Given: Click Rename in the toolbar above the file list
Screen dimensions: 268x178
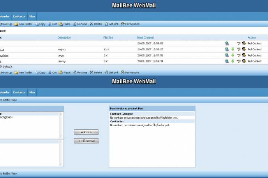Looking at the screenshot, I should tap(80, 24).
